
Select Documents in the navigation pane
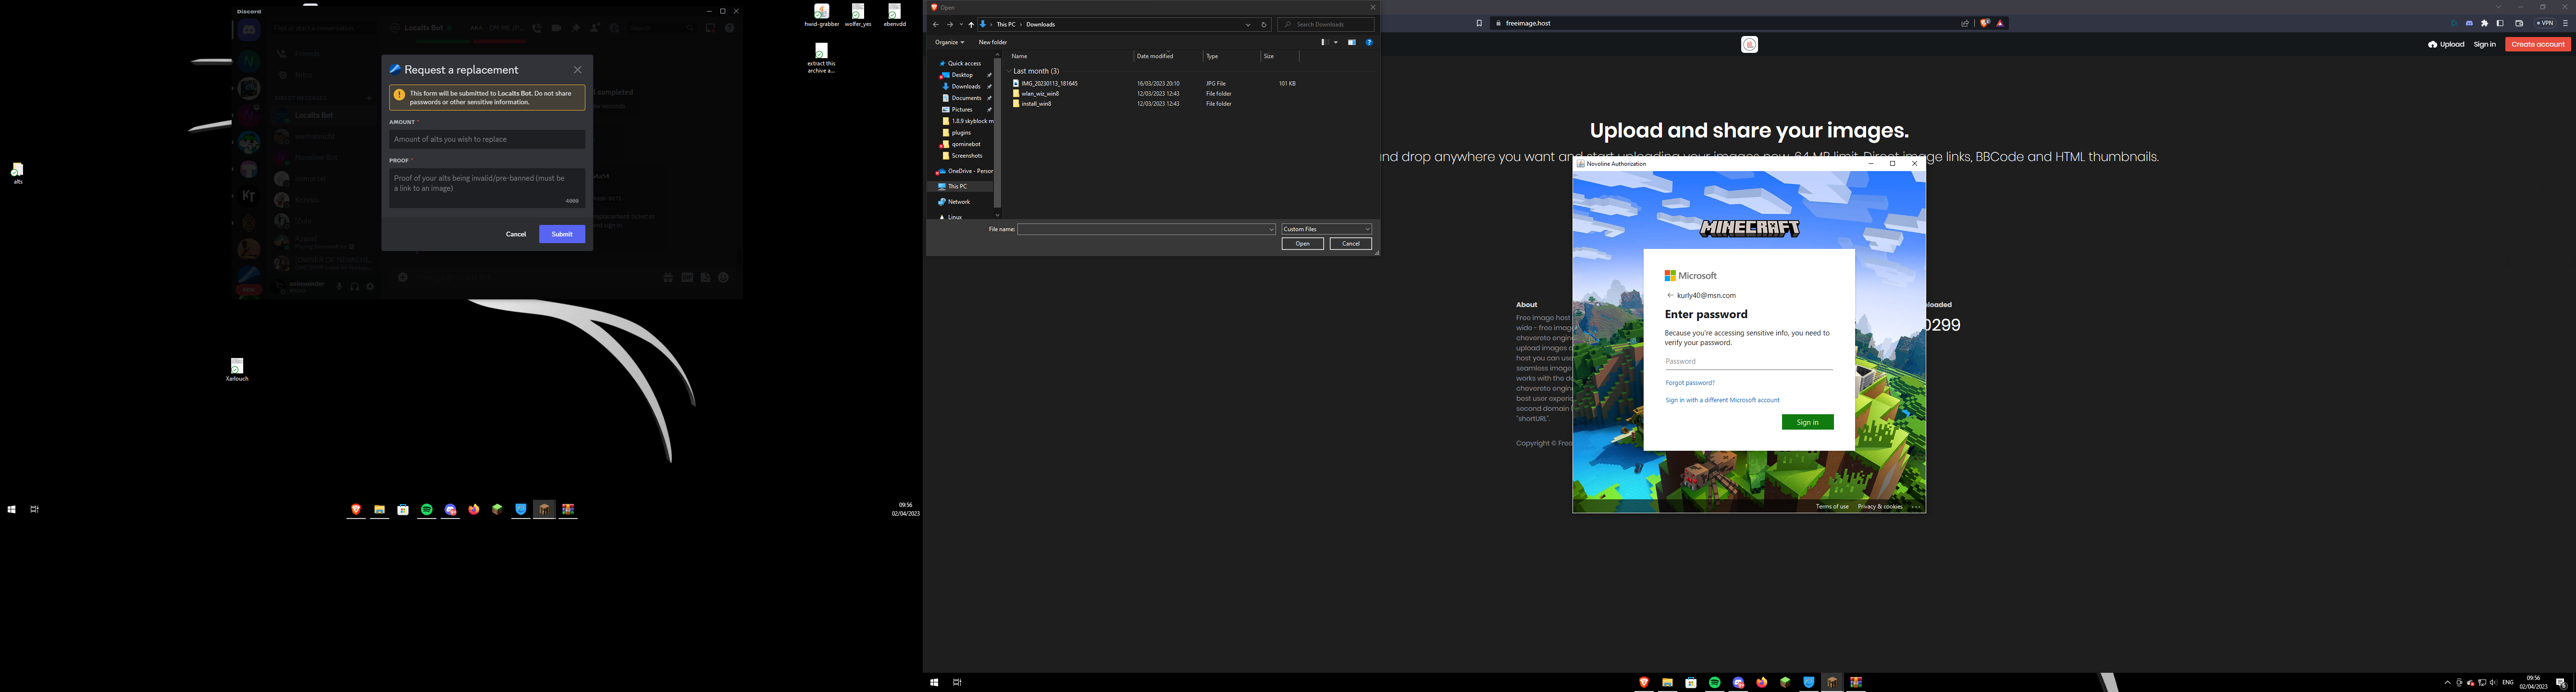pos(966,98)
